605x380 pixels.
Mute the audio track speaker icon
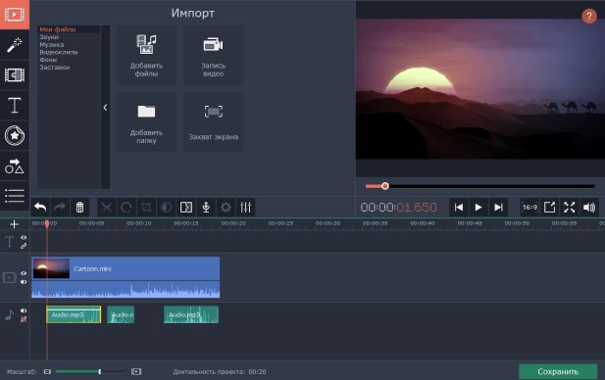click(x=24, y=310)
